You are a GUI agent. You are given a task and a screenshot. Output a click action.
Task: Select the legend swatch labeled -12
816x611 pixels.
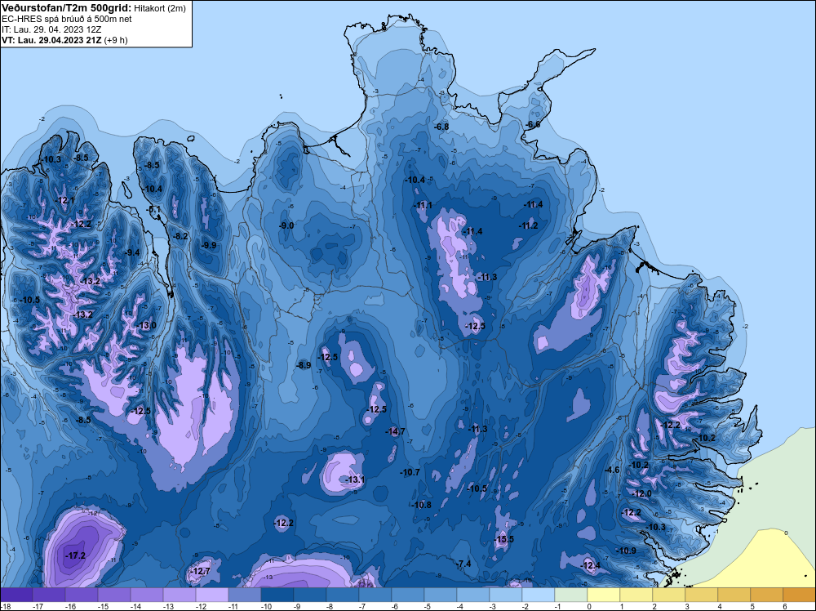tap(212, 595)
